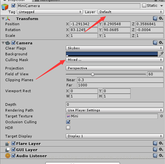Open Rendering Path dropdown
The image size is (165, 164).
(115, 110)
